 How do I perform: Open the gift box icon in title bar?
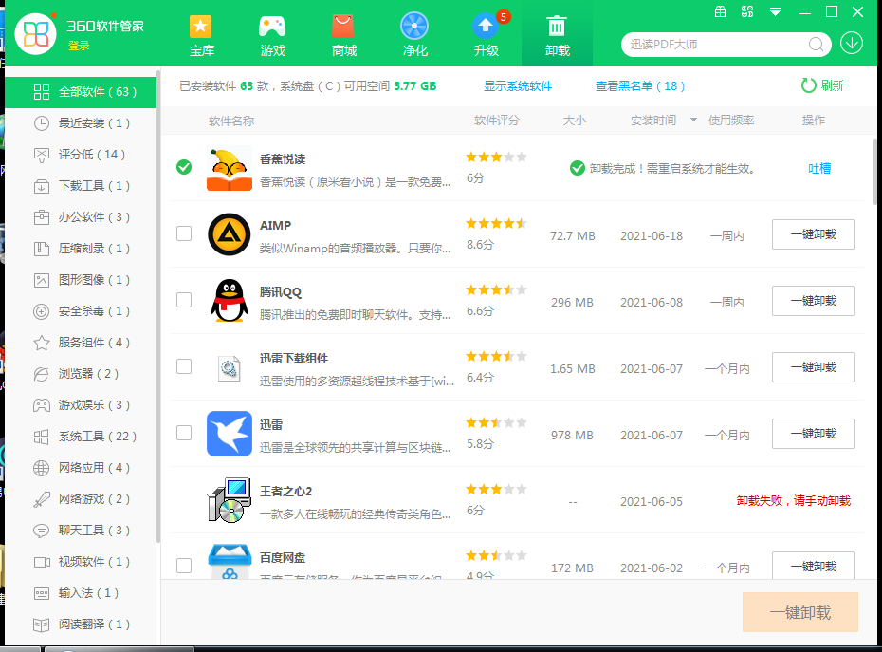pos(720,11)
